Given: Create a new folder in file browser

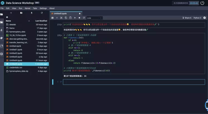Looking at the screenshot, I should tap(21, 13).
